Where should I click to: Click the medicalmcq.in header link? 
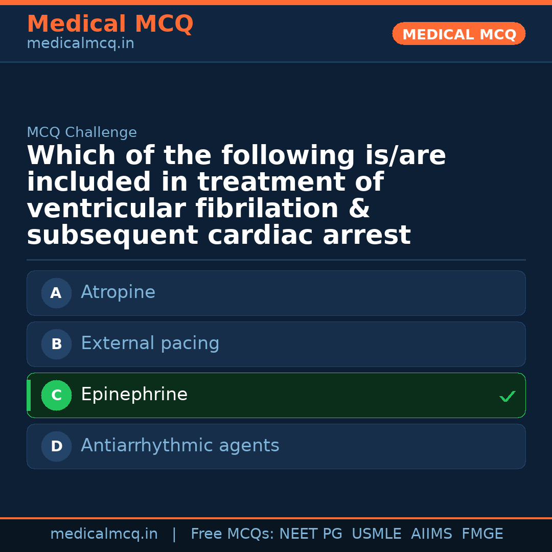[x=80, y=43]
